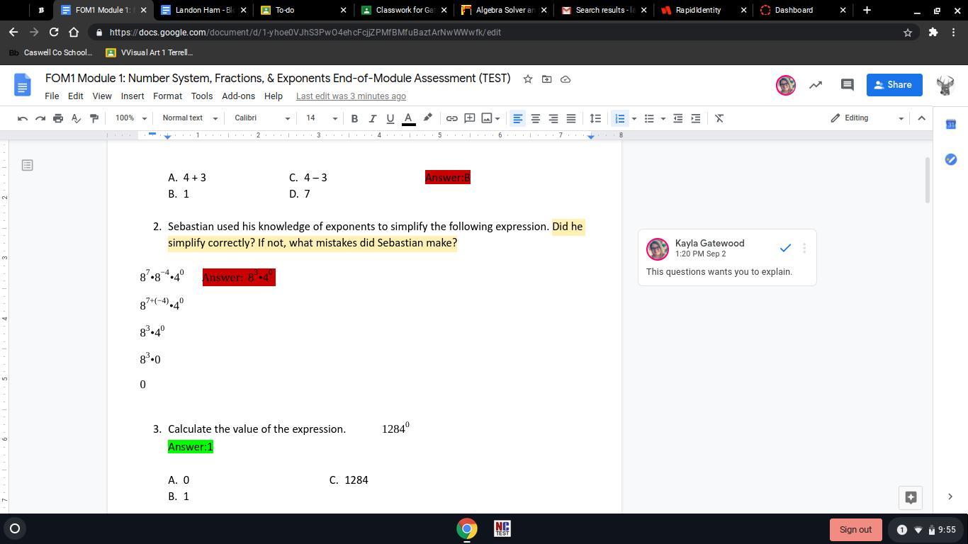Open the Calibri font dropdown
This screenshot has height=544, width=968.
(262, 118)
